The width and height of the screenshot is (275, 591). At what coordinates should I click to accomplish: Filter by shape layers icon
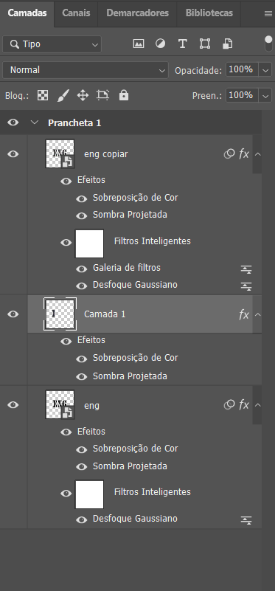tap(205, 44)
